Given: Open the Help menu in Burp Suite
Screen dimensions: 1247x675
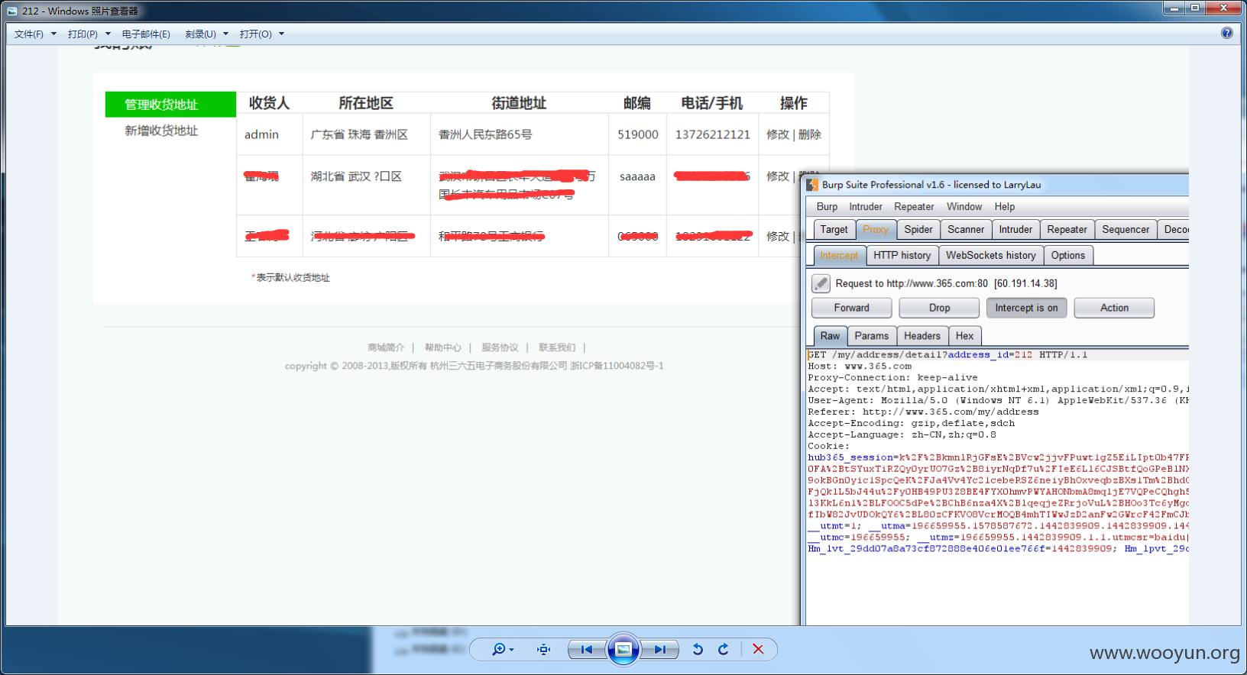Looking at the screenshot, I should coord(1005,207).
